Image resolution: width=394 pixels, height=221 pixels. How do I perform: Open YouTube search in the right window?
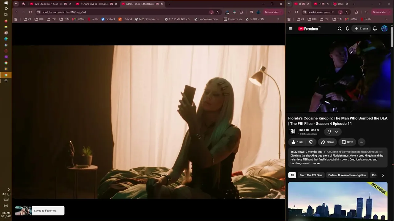340,29
